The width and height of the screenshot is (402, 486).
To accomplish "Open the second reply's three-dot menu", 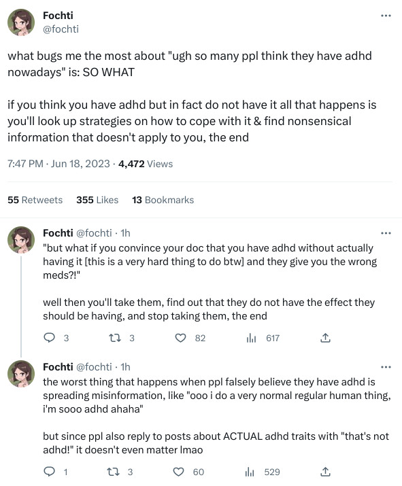I will click(386, 367).
